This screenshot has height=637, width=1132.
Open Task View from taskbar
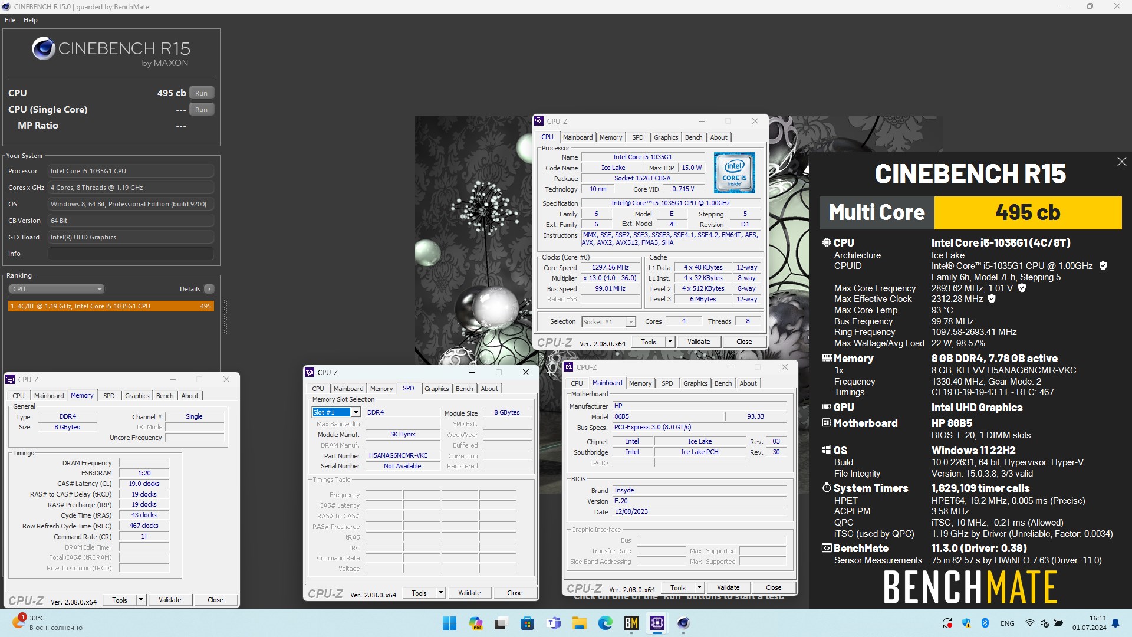pos(501,623)
